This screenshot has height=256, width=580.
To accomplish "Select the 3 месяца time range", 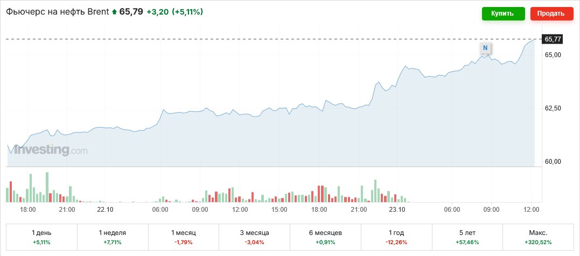I will (x=254, y=237).
